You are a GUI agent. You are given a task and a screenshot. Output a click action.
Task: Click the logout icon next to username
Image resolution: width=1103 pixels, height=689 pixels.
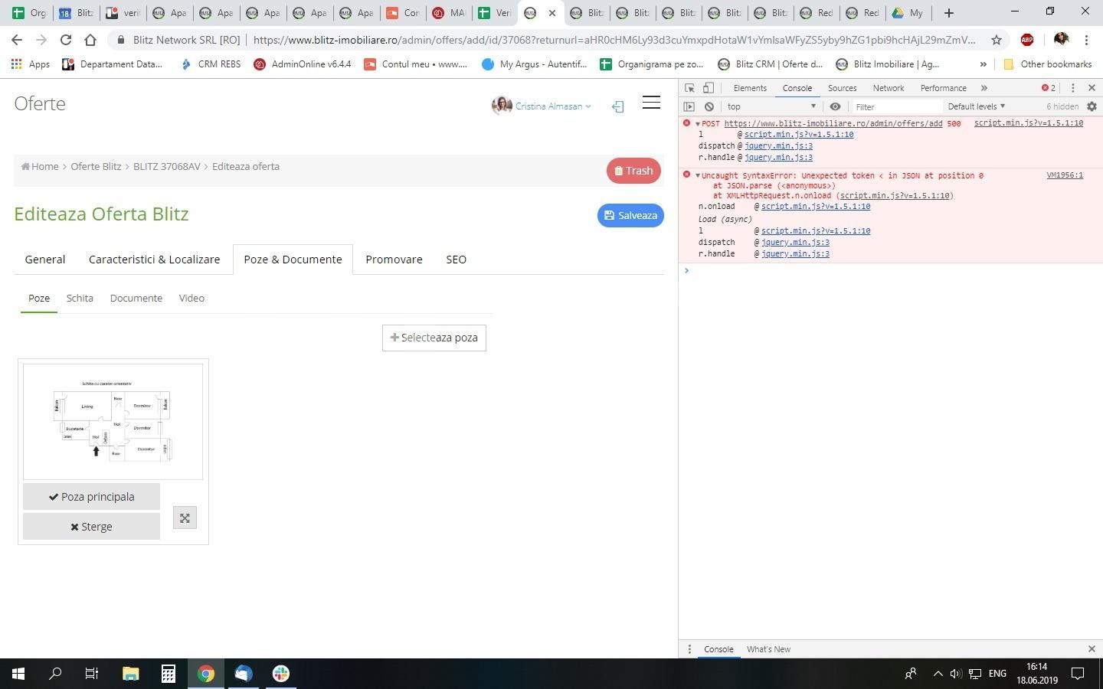[617, 106]
